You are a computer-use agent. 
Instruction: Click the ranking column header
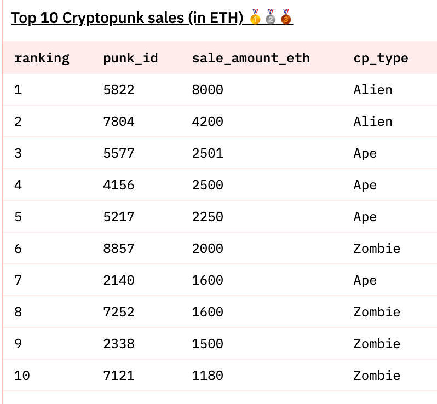coord(42,58)
